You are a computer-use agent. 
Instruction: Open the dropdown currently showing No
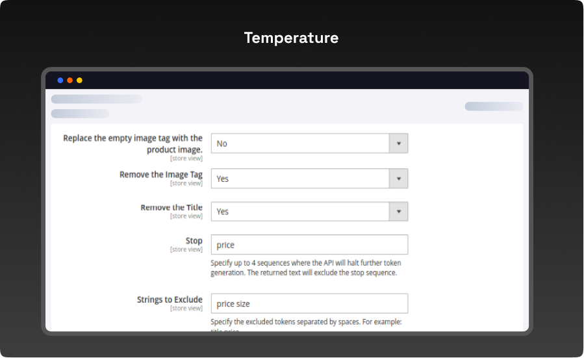click(300, 144)
